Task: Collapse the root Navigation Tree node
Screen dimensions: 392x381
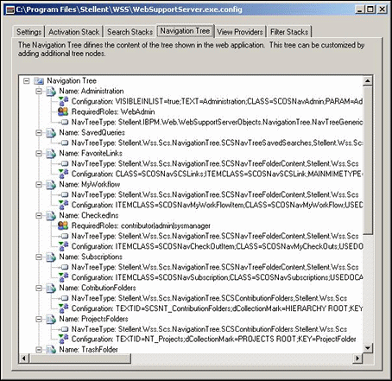Action: point(27,81)
